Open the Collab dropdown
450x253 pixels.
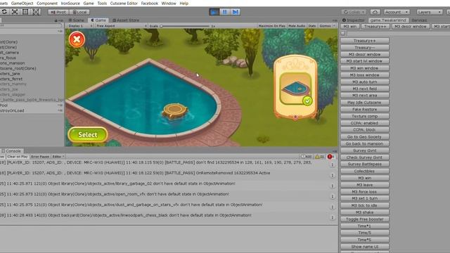click(354, 12)
